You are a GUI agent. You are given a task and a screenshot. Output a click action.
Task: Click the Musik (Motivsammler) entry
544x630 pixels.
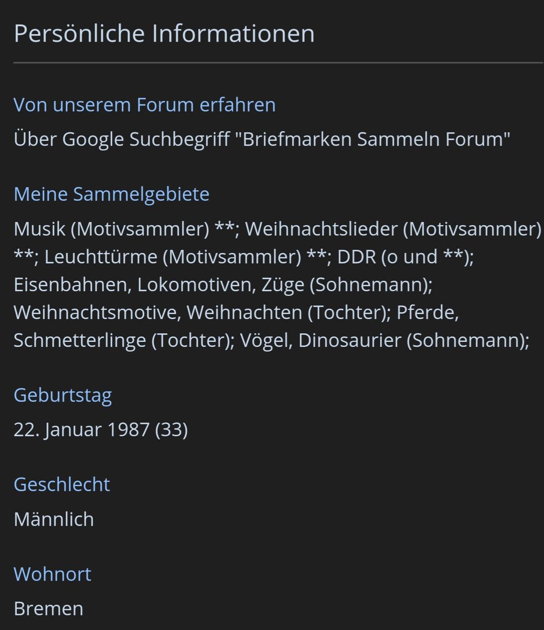coord(112,229)
